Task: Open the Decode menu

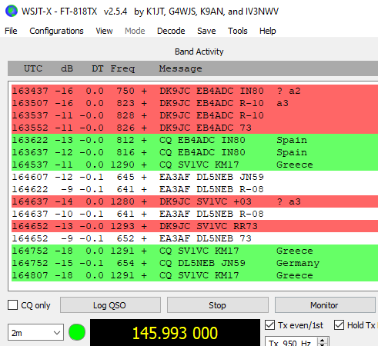Action: point(171,31)
